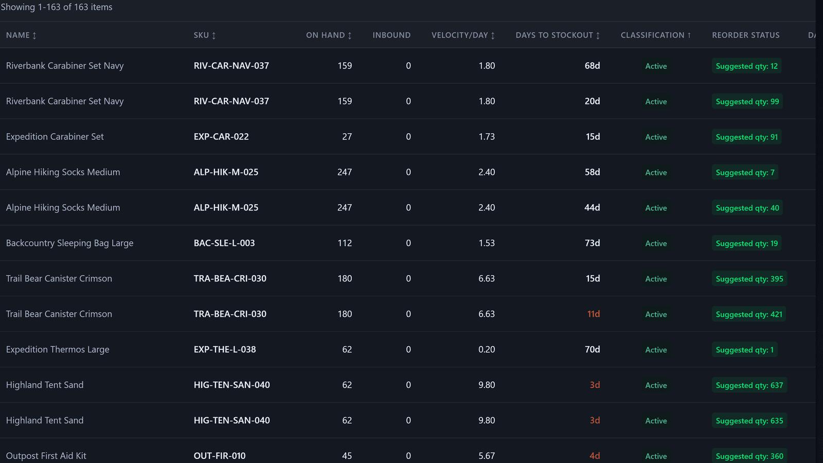This screenshot has width=823, height=463.
Task: Click the red 11d stockout value
Action: pyautogui.click(x=594, y=314)
